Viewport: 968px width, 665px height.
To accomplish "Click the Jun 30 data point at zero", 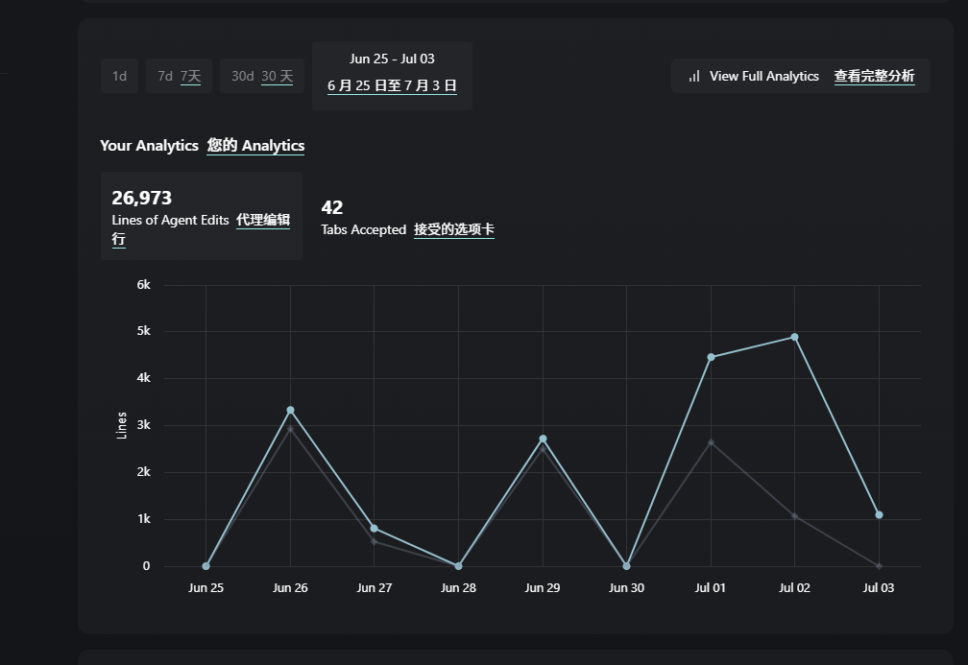I will pyautogui.click(x=626, y=566).
